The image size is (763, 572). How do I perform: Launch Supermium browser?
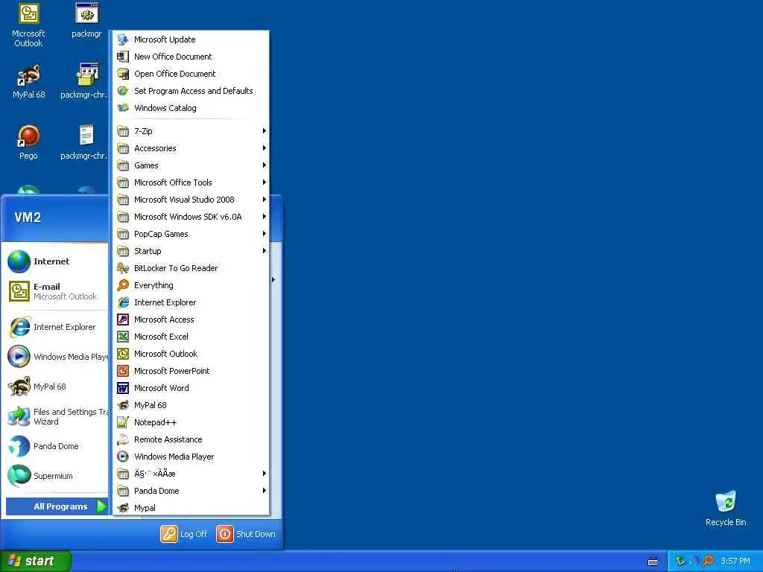(x=57, y=476)
